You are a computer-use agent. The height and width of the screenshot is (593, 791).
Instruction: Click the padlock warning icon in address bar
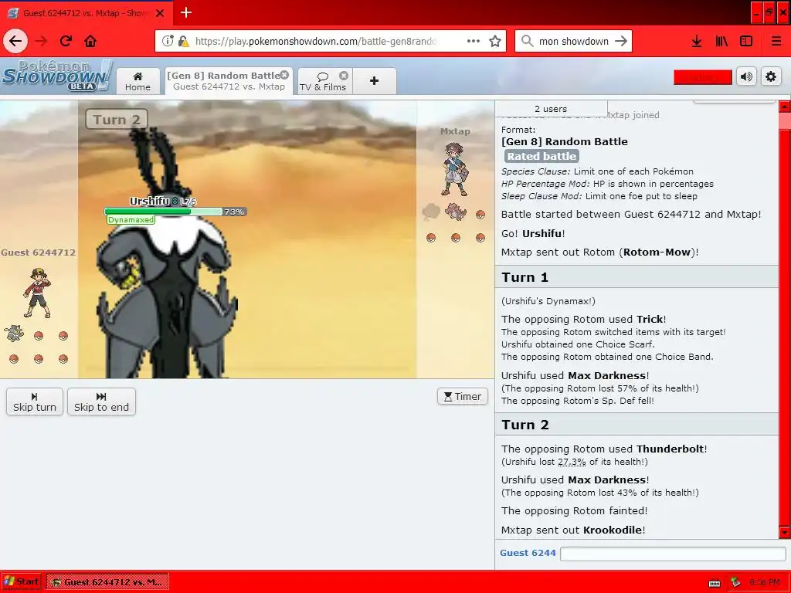coord(184,42)
